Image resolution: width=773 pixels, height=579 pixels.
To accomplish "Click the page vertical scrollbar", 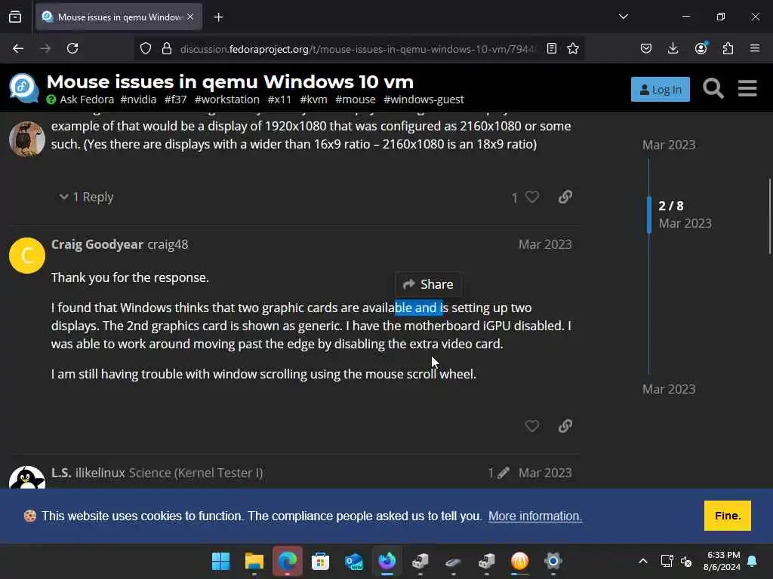I will pyautogui.click(x=770, y=216).
